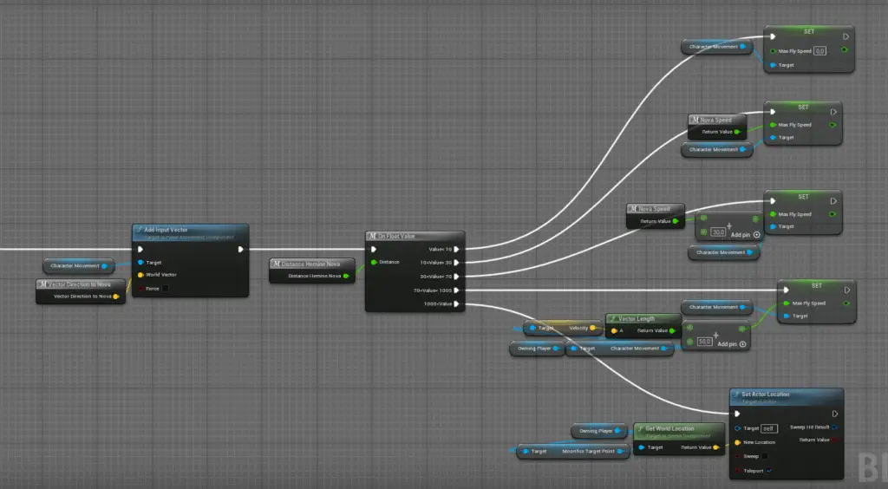Click the Value< 10 execution output pin
This screenshot has width=888, height=489.
click(457, 249)
